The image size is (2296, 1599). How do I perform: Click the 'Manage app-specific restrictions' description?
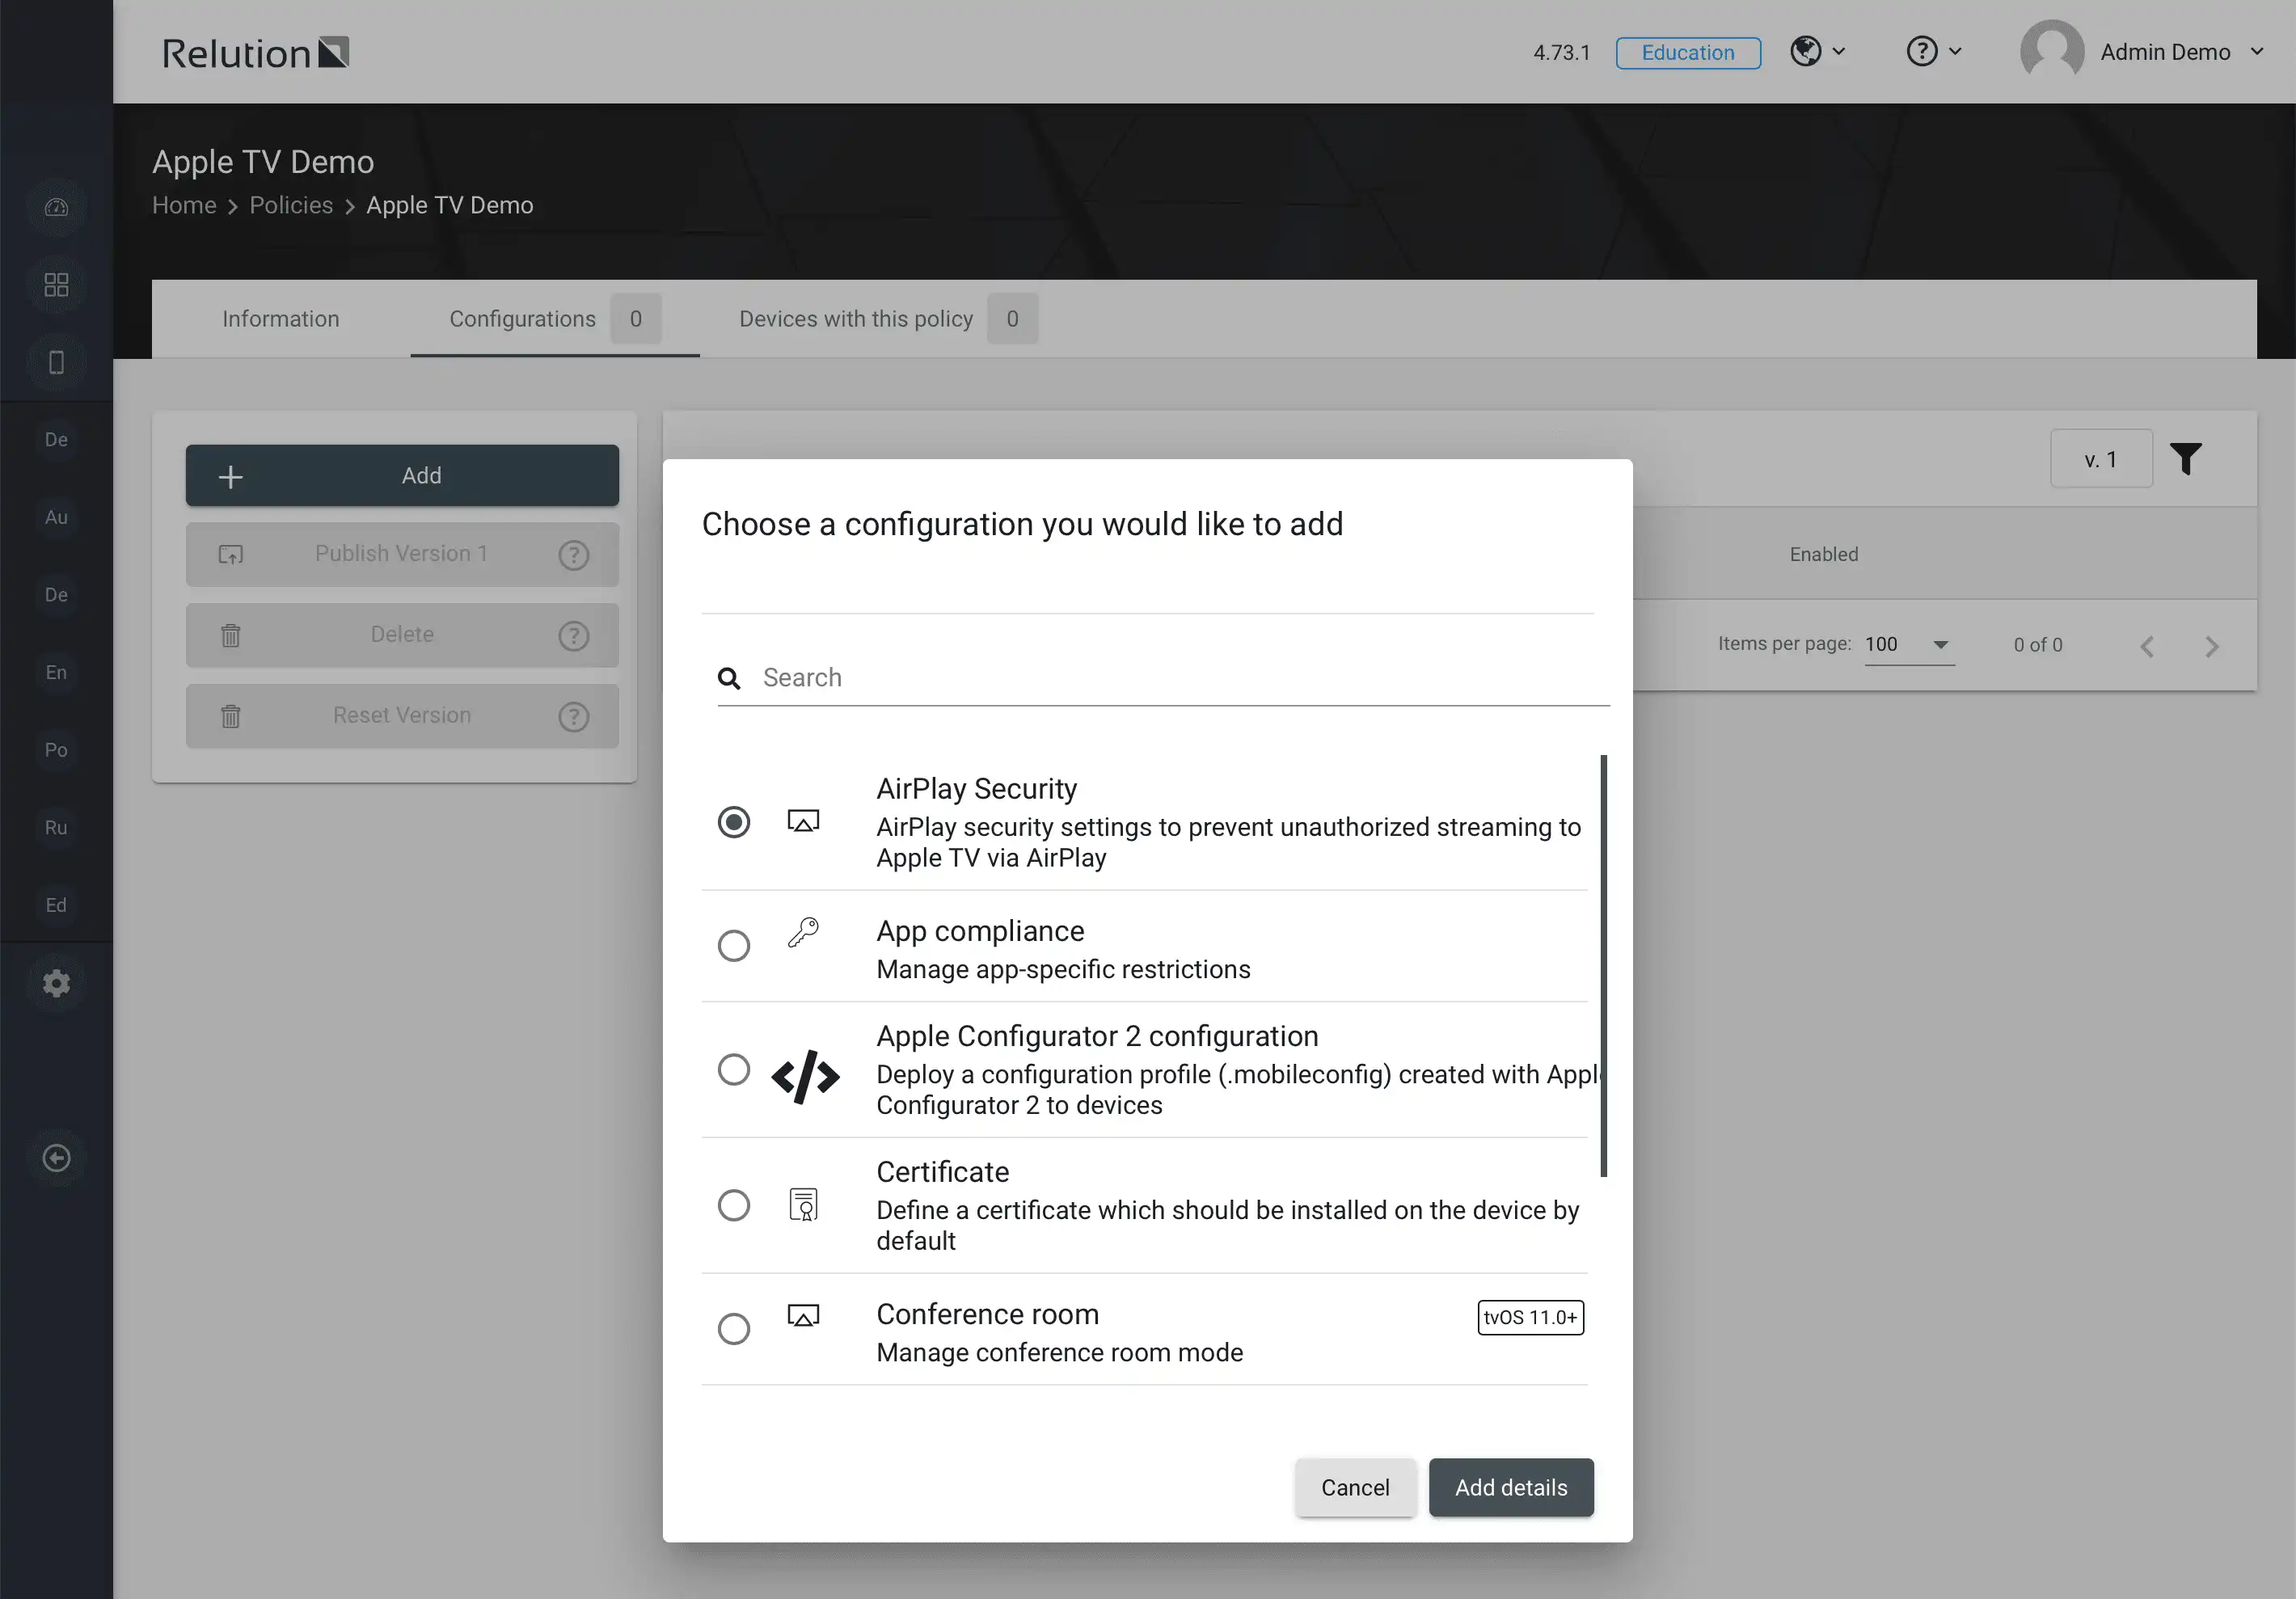pyautogui.click(x=1063, y=969)
